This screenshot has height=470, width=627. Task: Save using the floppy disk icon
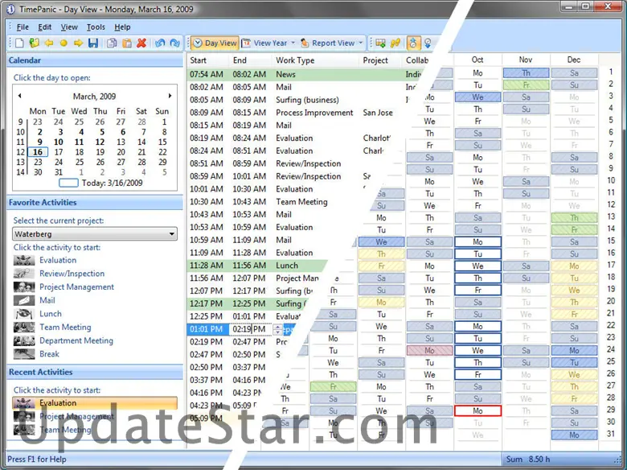coord(93,43)
